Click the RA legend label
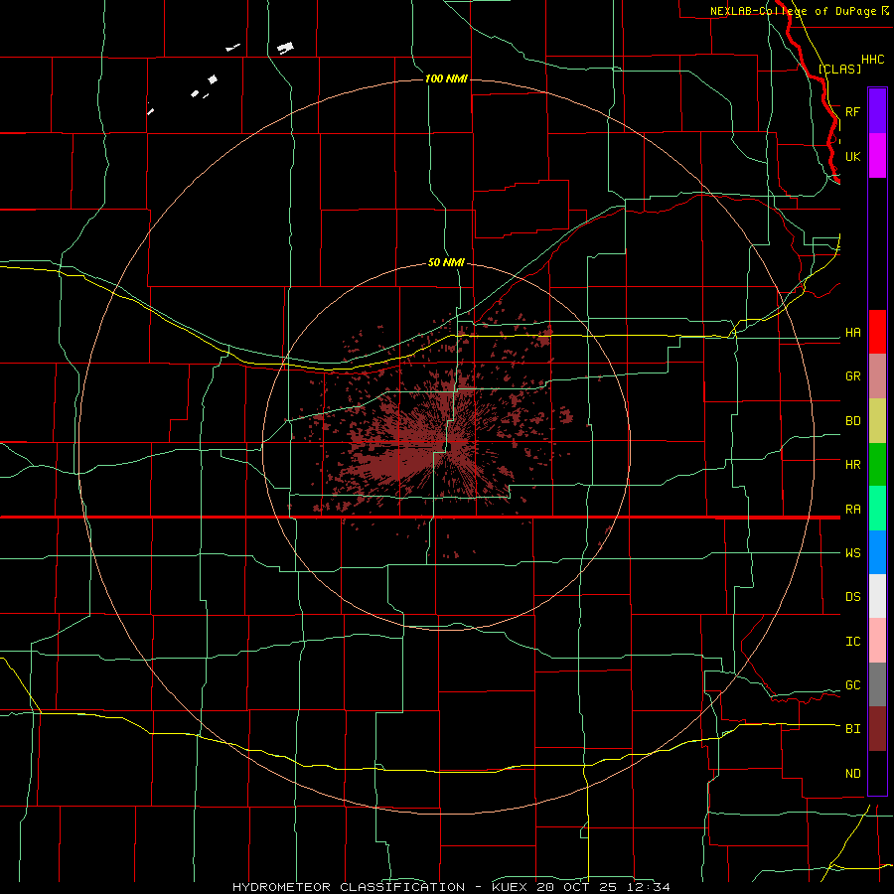The height and width of the screenshot is (894, 894). pos(852,510)
